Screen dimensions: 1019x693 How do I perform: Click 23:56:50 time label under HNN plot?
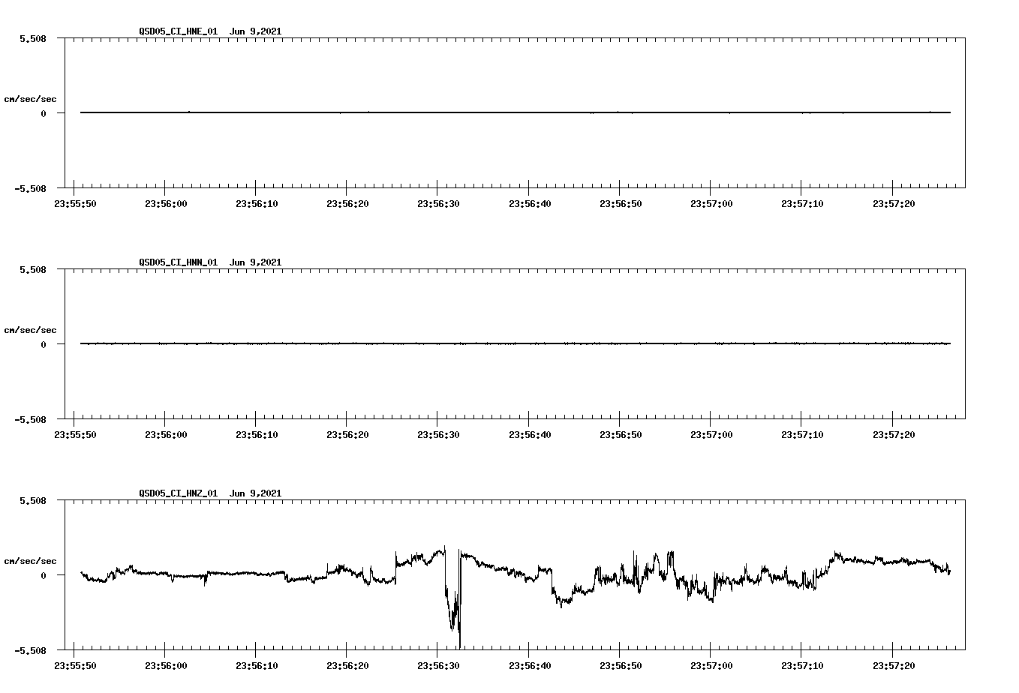(620, 434)
